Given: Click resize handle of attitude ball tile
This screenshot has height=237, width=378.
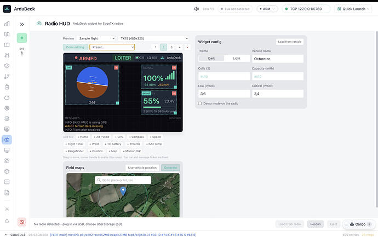Looking at the screenshot, I should click(x=117, y=103).
